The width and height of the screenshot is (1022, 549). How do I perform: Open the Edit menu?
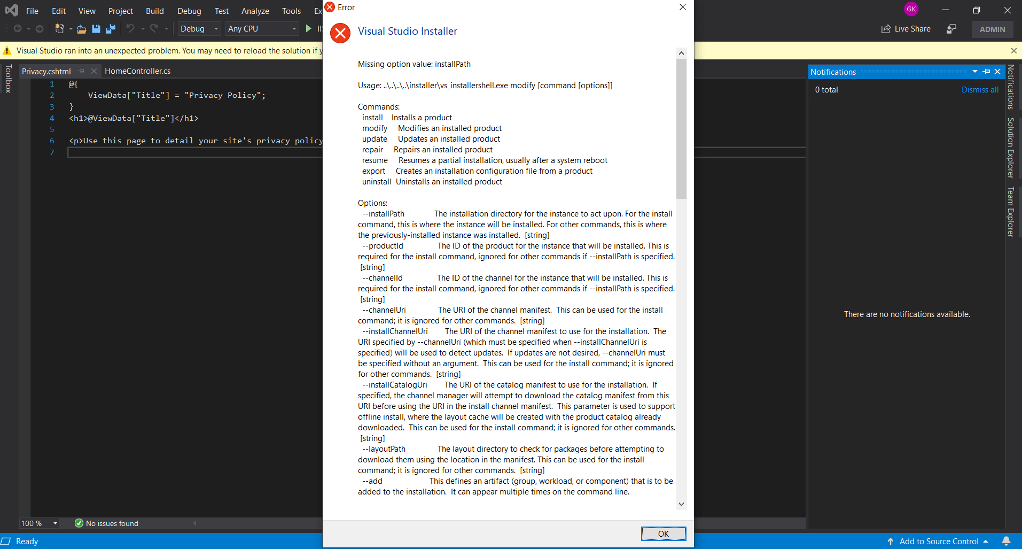pyautogui.click(x=59, y=11)
